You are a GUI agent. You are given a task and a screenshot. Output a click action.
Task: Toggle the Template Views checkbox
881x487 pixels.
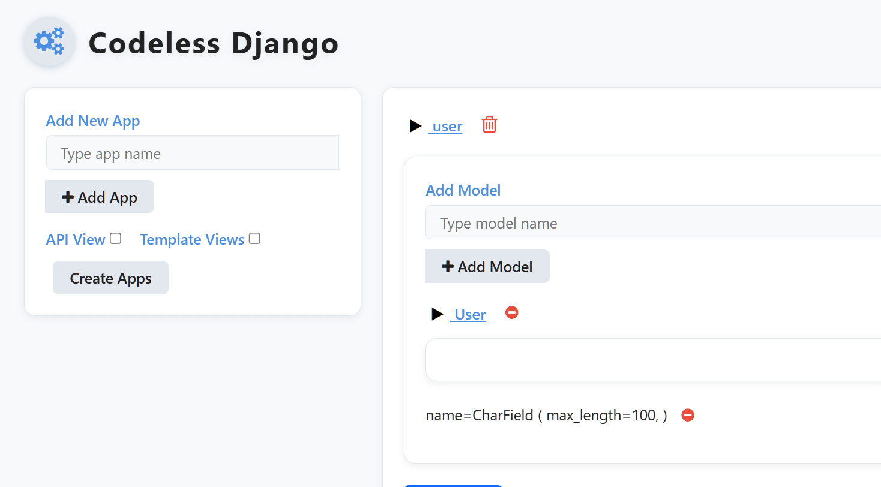click(254, 239)
